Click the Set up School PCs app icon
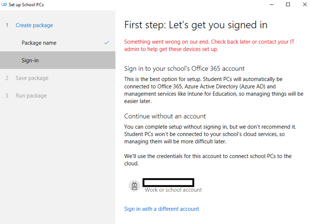The image size is (310, 224). (x=4, y=5)
